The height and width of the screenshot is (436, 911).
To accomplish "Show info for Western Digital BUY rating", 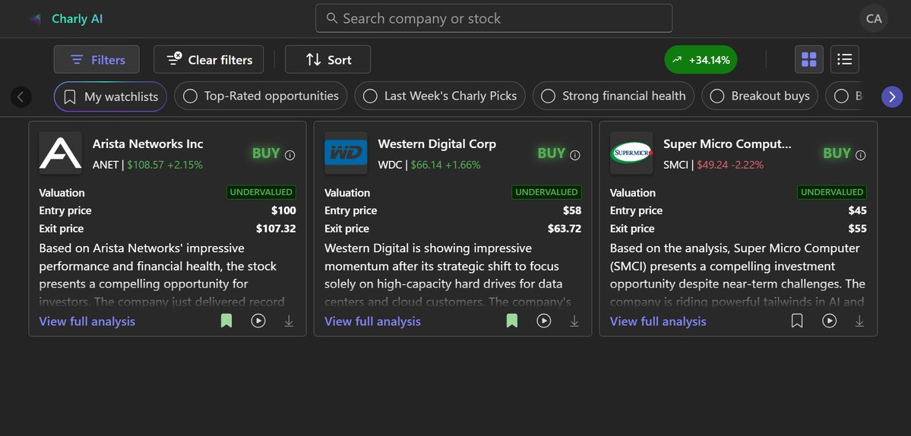I will tap(575, 155).
